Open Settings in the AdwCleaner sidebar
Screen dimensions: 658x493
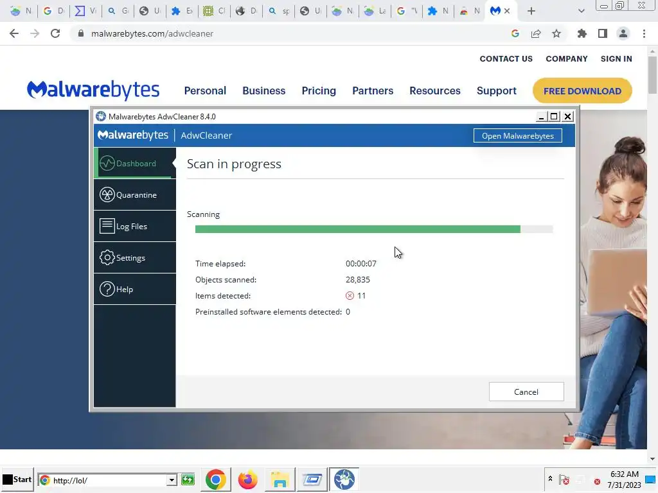click(x=135, y=258)
